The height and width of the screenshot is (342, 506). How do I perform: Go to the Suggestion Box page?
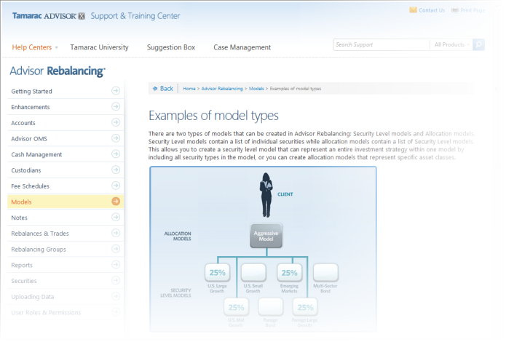point(170,47)
